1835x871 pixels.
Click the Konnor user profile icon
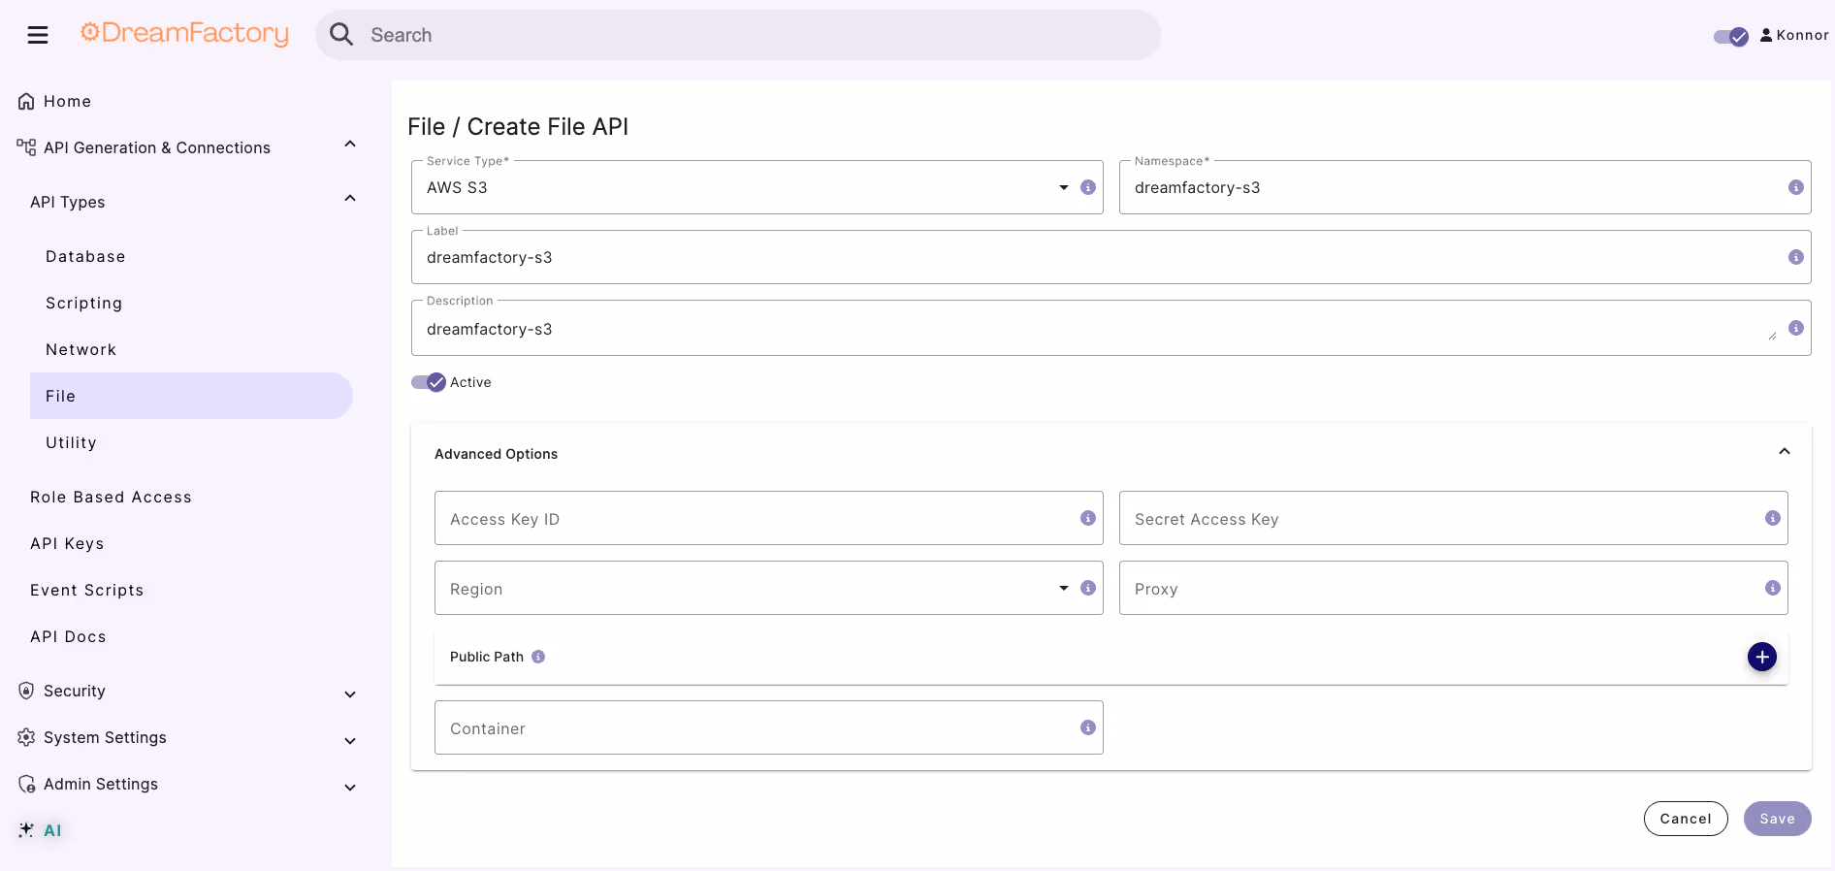(x=1766, y=35)
